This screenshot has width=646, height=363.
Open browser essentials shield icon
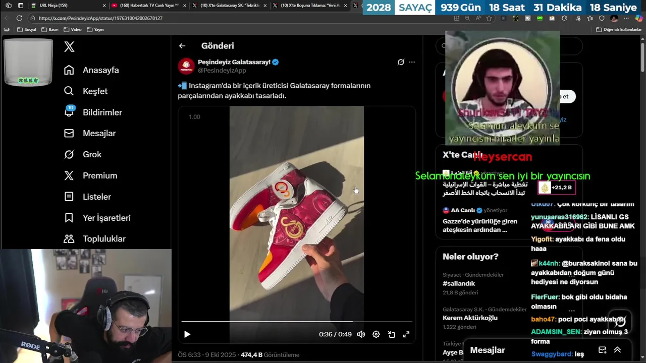click(x=602, y=18)
